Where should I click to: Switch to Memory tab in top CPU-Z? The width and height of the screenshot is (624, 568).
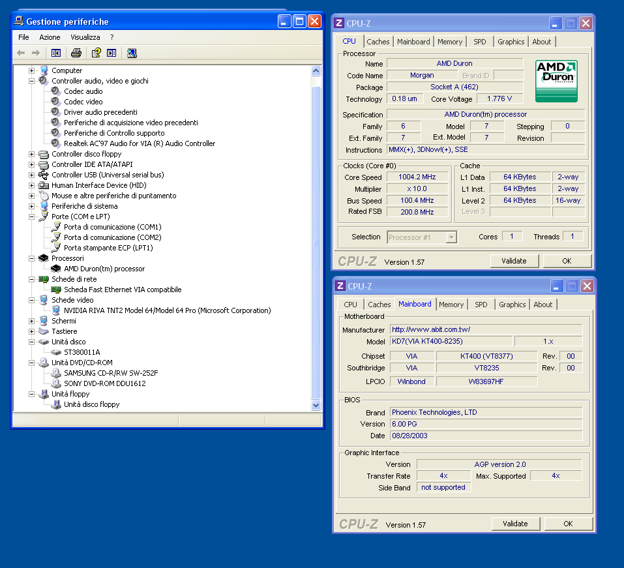(450, 42)
